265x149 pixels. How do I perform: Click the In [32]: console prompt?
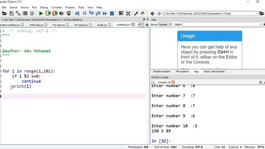[x=161, y=141]
